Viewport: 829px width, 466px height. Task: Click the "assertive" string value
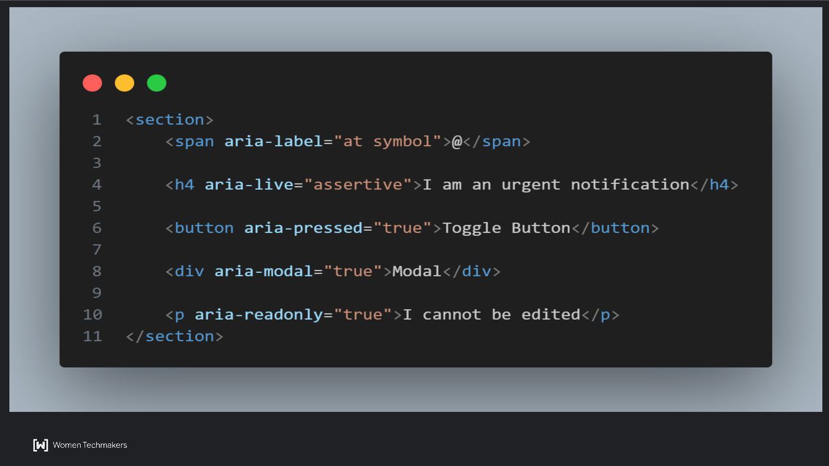point(358,184)
